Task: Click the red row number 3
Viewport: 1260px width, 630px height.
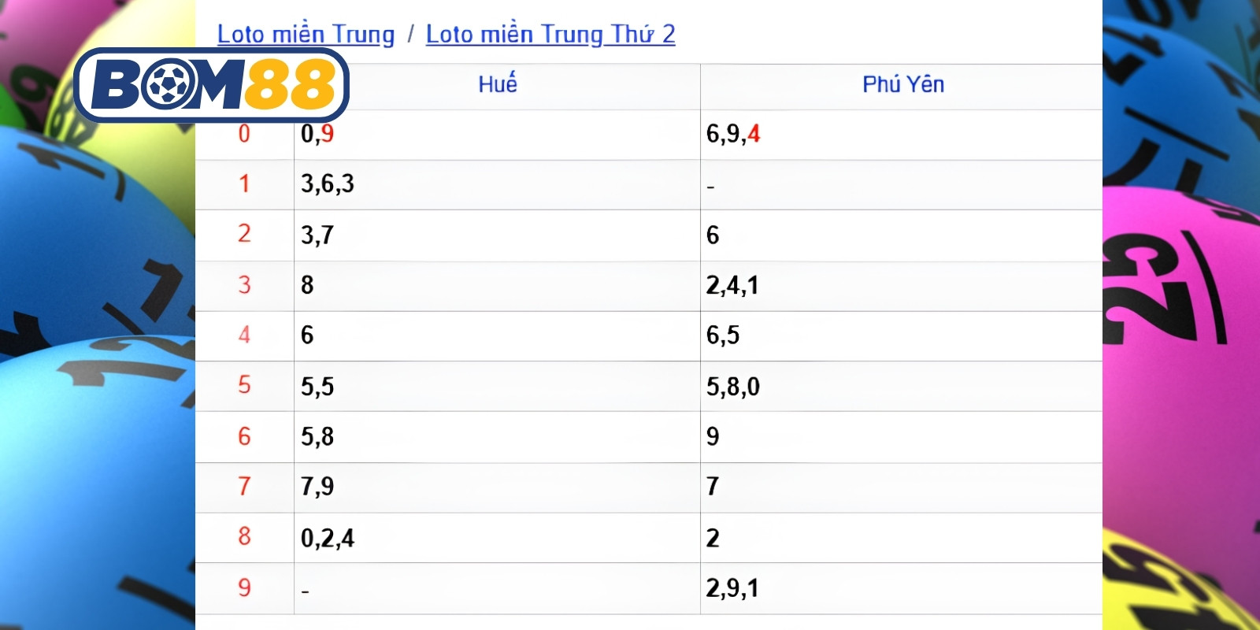Action: tap(244, 284)
